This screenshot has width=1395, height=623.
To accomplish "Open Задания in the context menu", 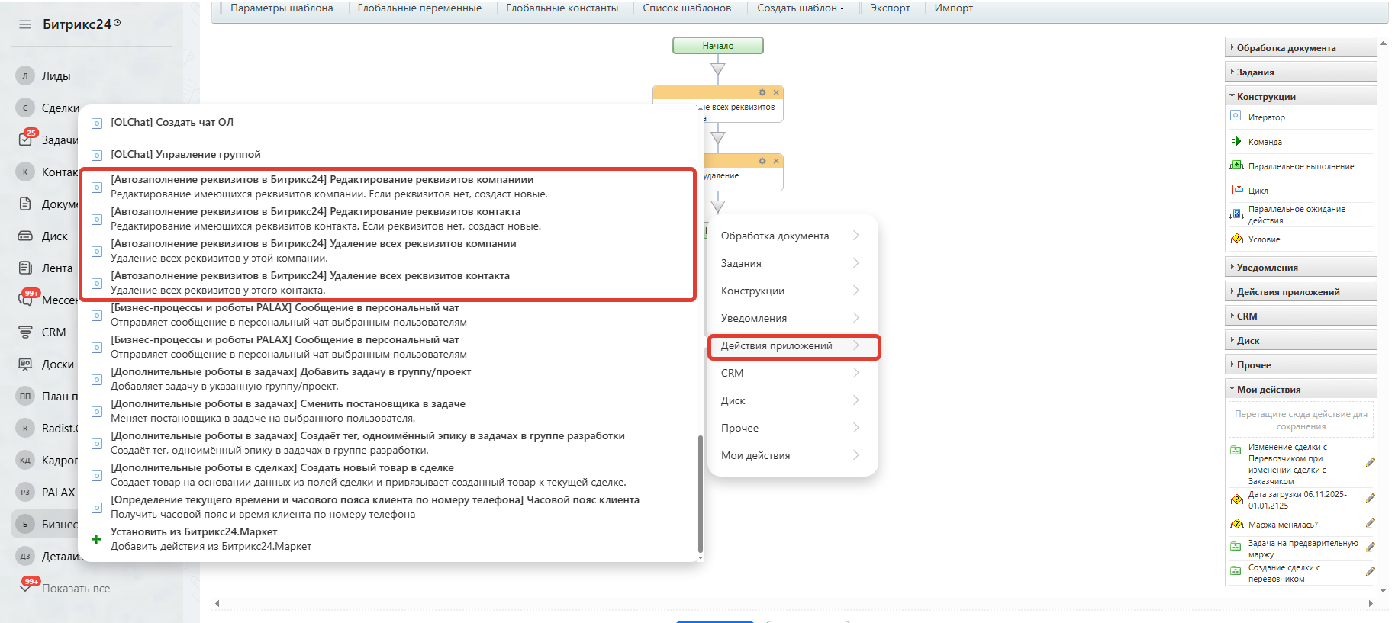I will tap(793, 263).
